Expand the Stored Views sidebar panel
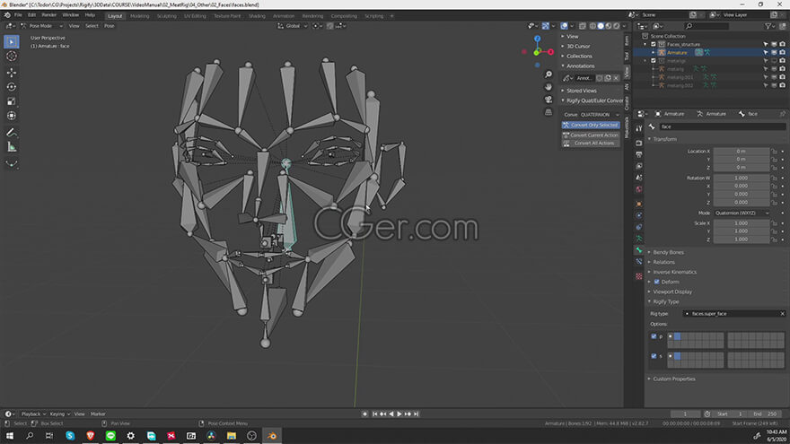Viewport: 790px width, 444px height. pyautogui.click(x=582, y=91)
